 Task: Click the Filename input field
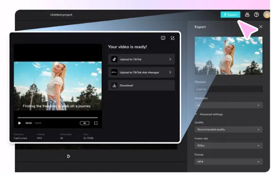[x=229, y=89]
